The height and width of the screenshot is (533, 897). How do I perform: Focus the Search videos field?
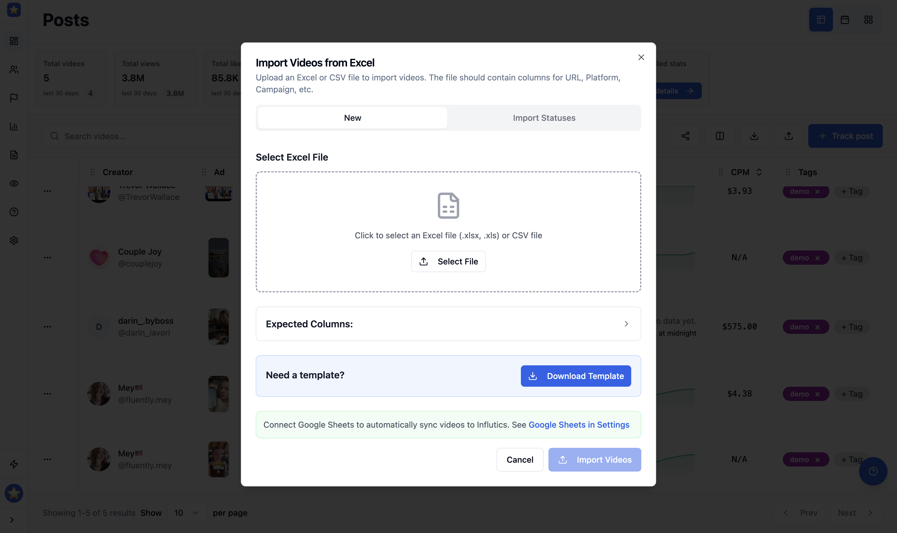pyautogui.click(x=137, y=136)
